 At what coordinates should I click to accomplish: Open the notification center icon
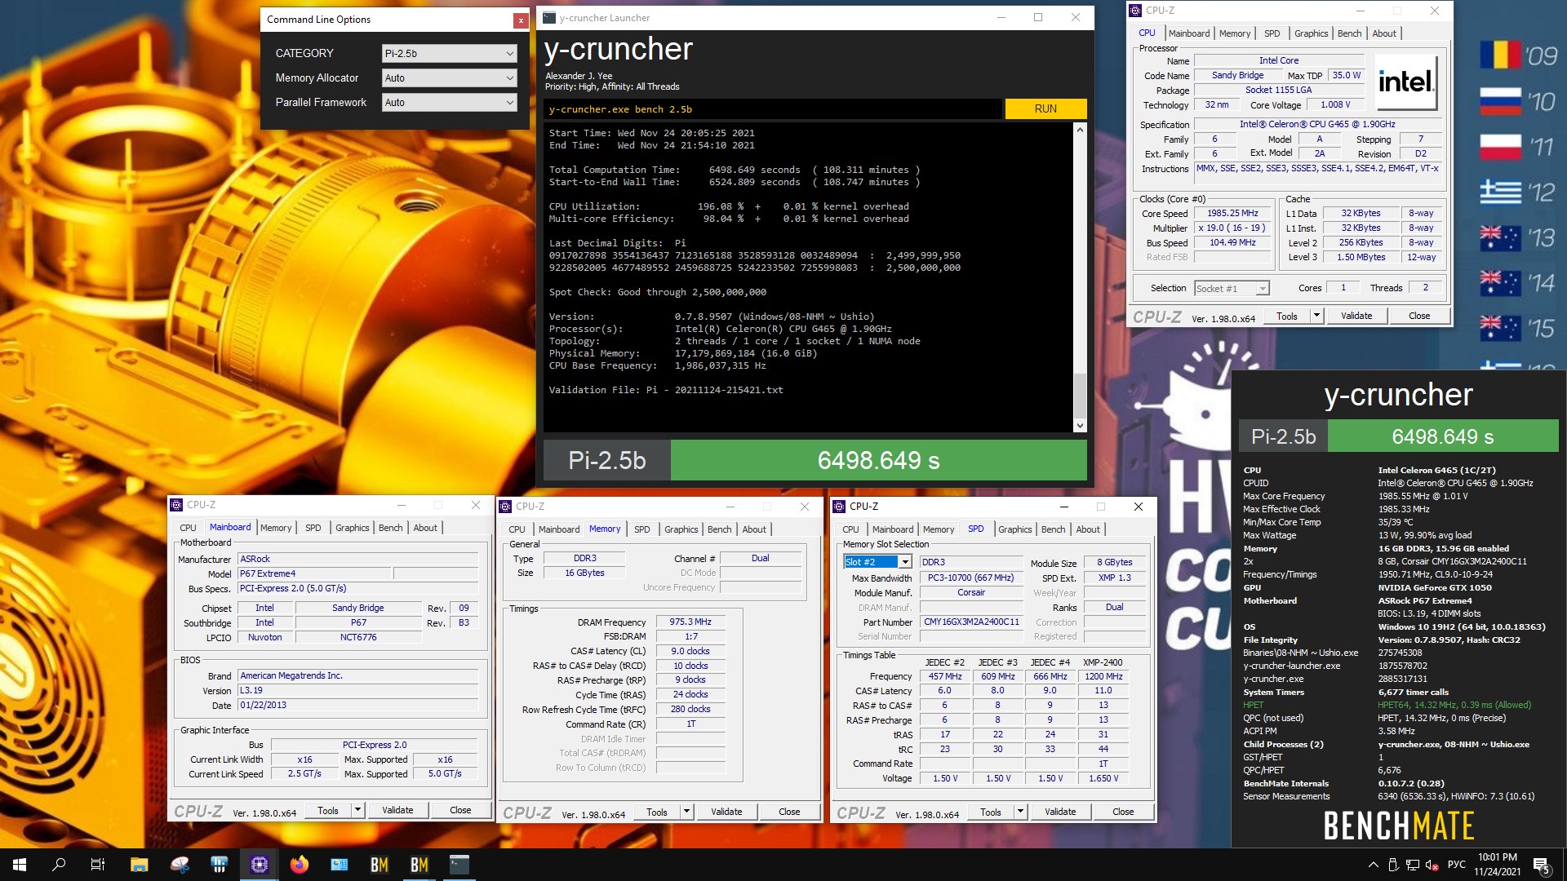1542,865
